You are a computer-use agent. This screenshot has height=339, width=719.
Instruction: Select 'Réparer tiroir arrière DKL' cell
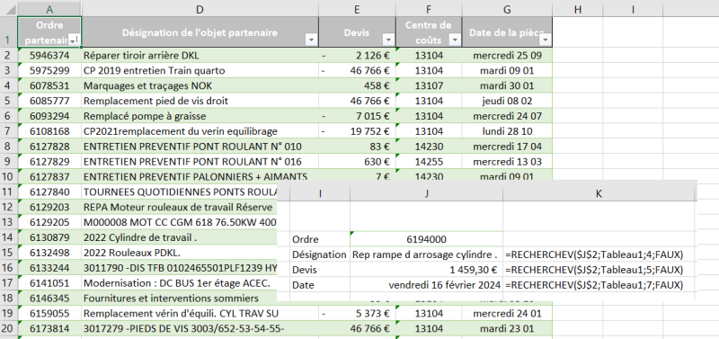(x=200, y=56)
